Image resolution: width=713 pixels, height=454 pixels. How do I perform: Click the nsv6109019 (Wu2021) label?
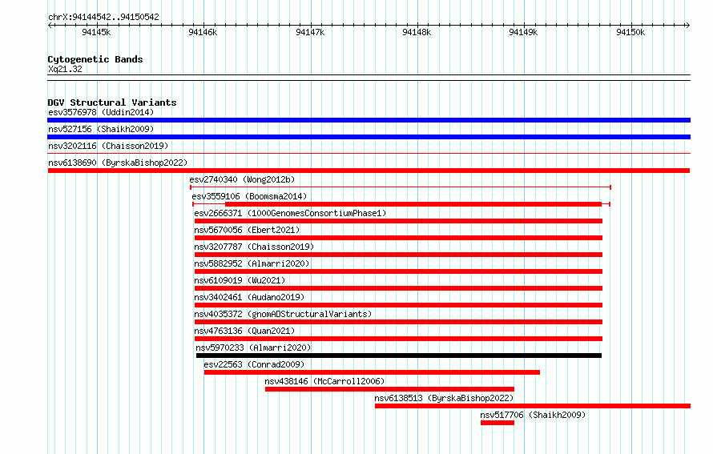tap(240, 280)
